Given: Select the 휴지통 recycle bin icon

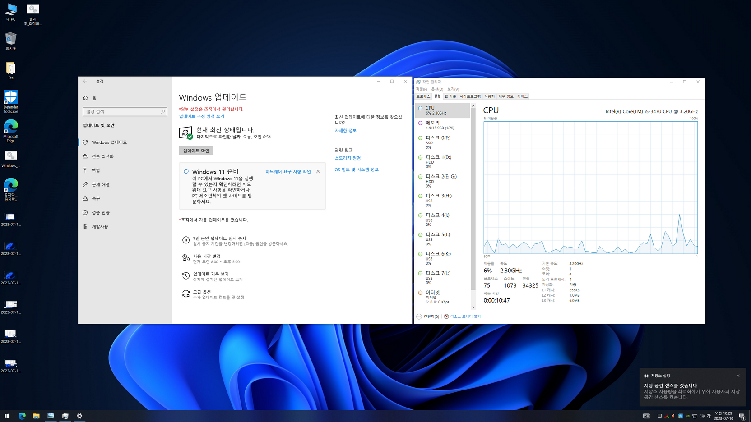Looking at the screenshot, I should tap(11, 41).
